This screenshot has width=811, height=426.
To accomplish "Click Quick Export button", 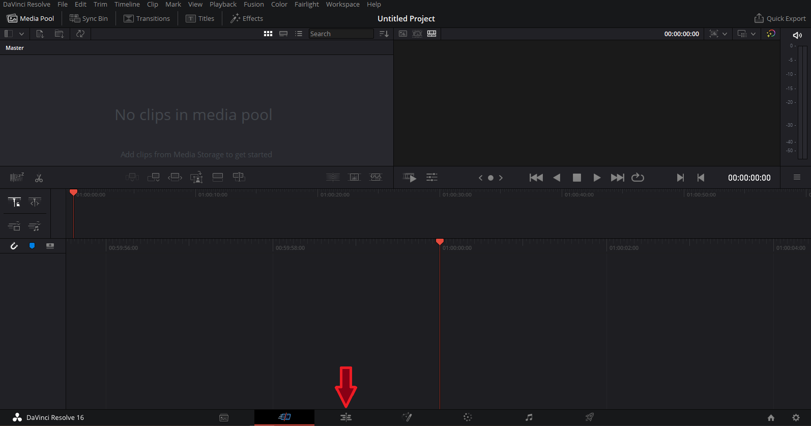I will (x=780, y=18).
